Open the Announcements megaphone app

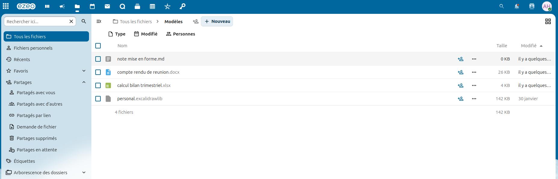coord(62,6)
